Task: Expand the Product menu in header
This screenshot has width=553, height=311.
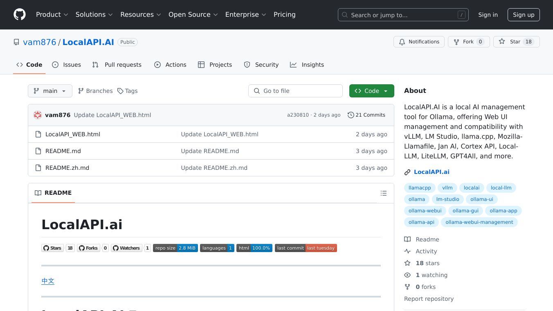Action: tap(52, 15)
